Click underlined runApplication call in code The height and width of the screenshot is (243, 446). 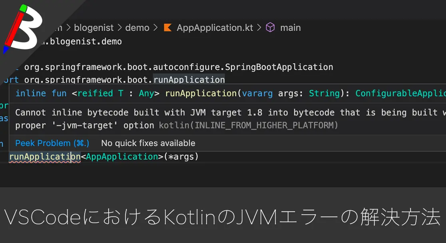(45, 157)
